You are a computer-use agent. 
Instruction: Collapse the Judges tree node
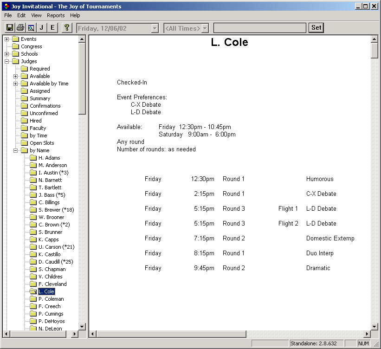click(7, 61)
